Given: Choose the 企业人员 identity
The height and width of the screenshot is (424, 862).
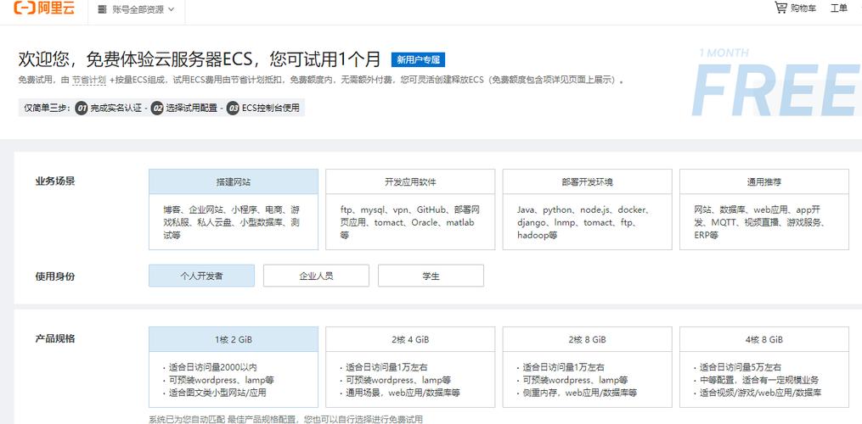Looking at the screenshot, I should click(316, 276).
